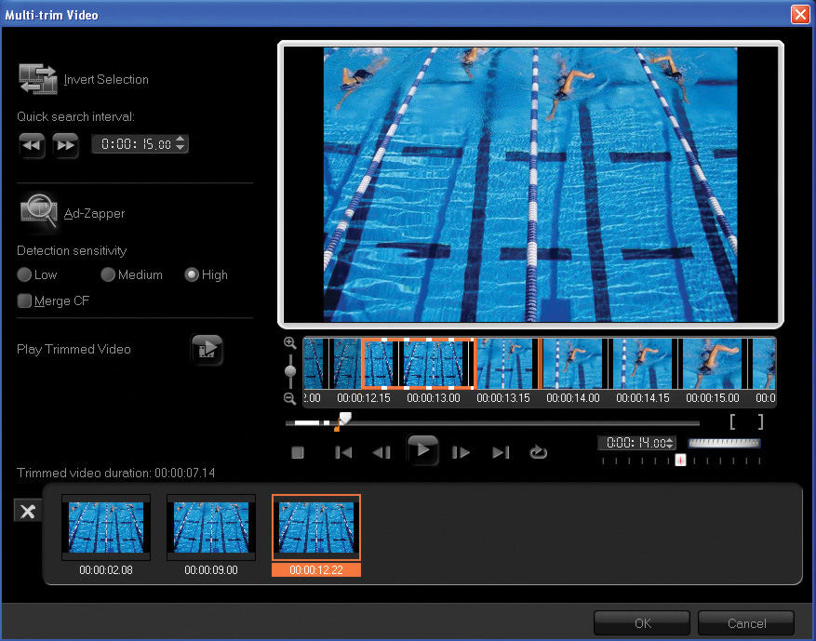Set the mark-out with the right bracket

tap(760, 421)
